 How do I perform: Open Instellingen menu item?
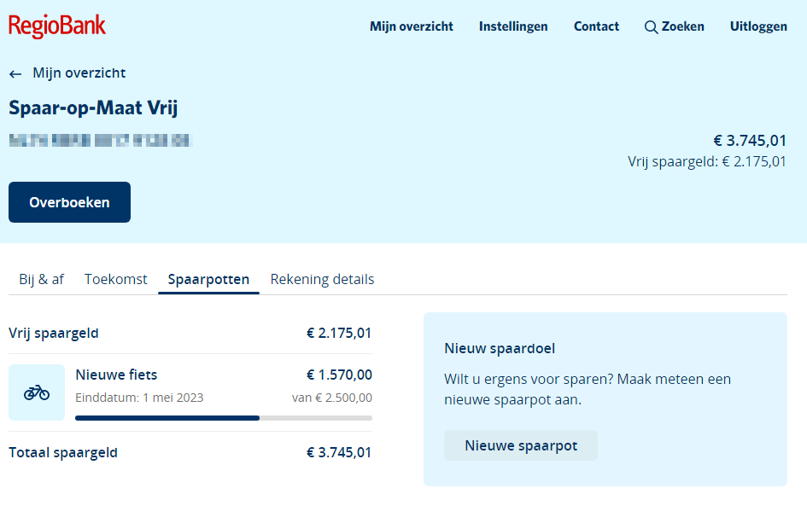tap(513, 26)
